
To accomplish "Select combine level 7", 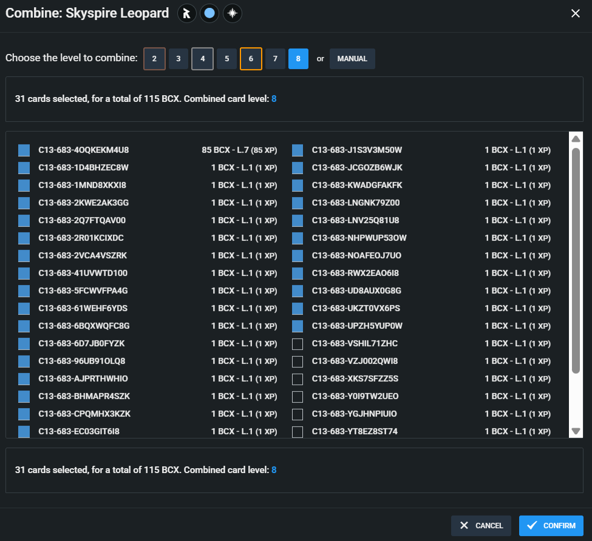I will point(275,59).
